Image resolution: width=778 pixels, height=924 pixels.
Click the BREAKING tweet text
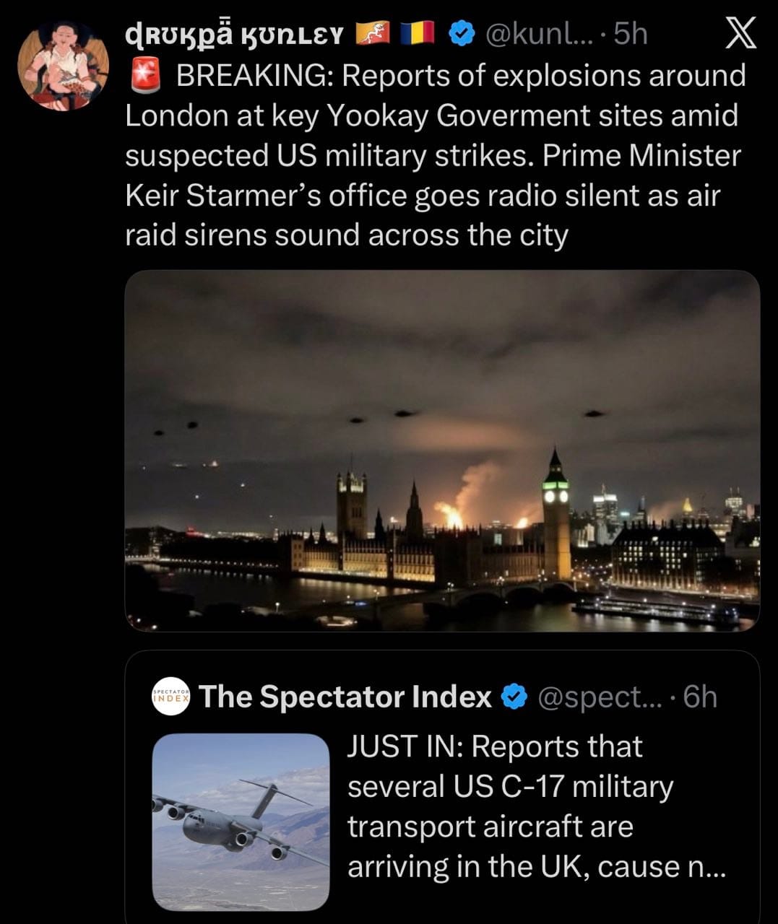tap(433, 155)
